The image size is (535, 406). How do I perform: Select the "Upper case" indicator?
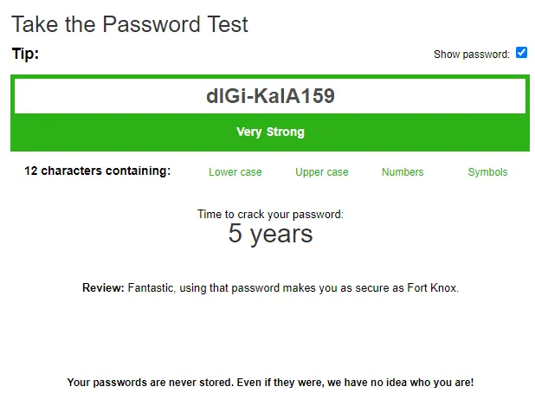tap(322, 172)
